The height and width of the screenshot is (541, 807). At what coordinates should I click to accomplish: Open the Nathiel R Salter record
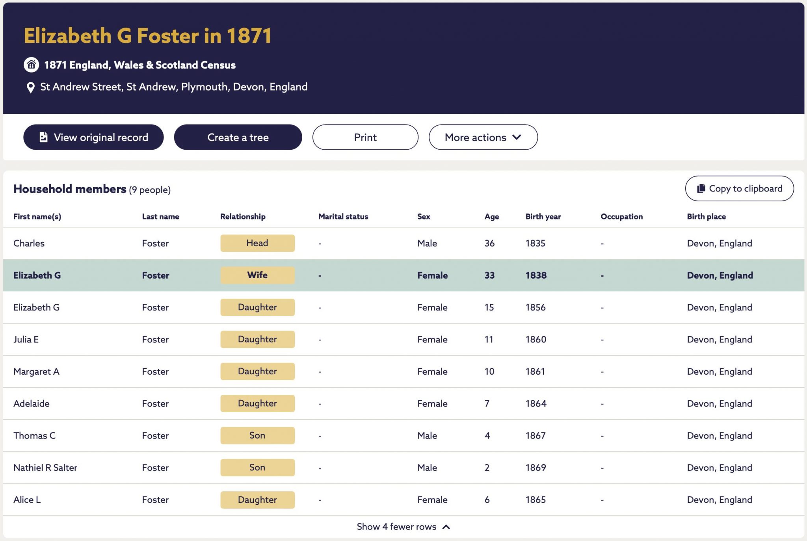403,467
